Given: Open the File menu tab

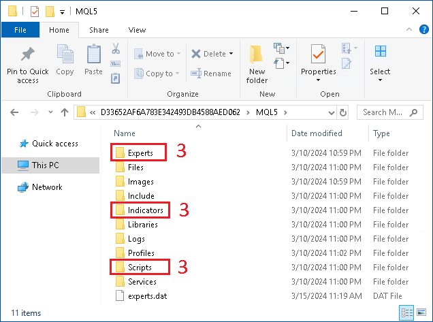Looking at the screenshot, I should [20, 30].
